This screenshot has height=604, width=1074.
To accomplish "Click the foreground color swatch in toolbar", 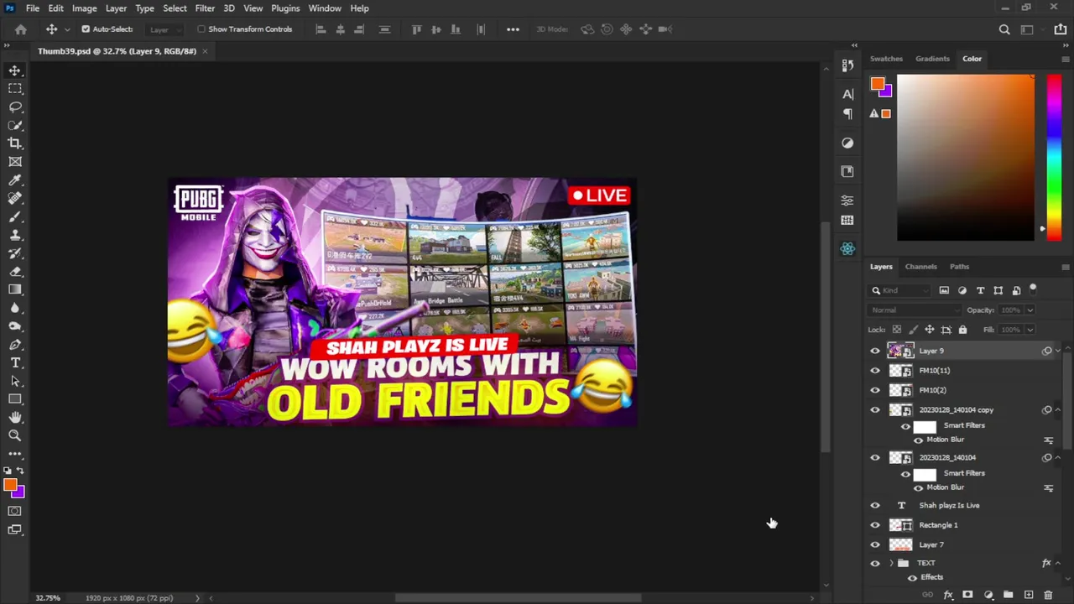I will (x=10, y=485).
